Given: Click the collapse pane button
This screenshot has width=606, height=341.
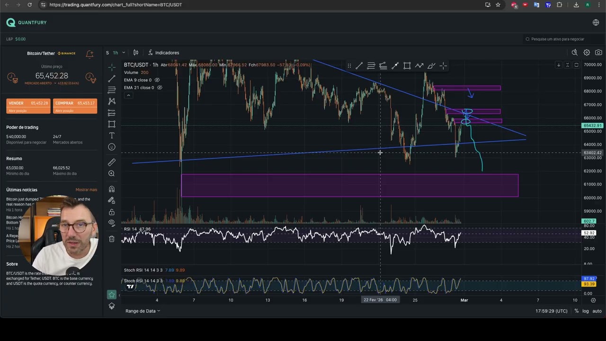Looking at the screenshot, I should point(568,65).
